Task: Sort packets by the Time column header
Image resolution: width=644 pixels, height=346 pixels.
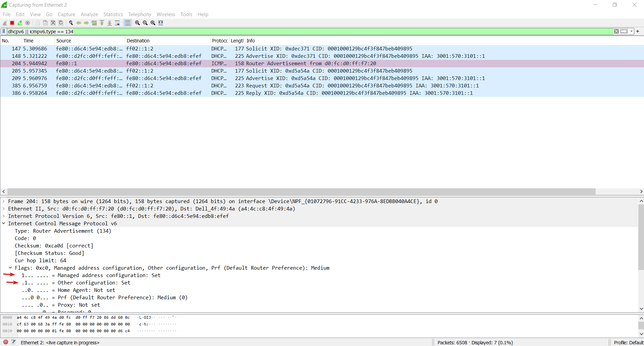Action: [38, 41]
